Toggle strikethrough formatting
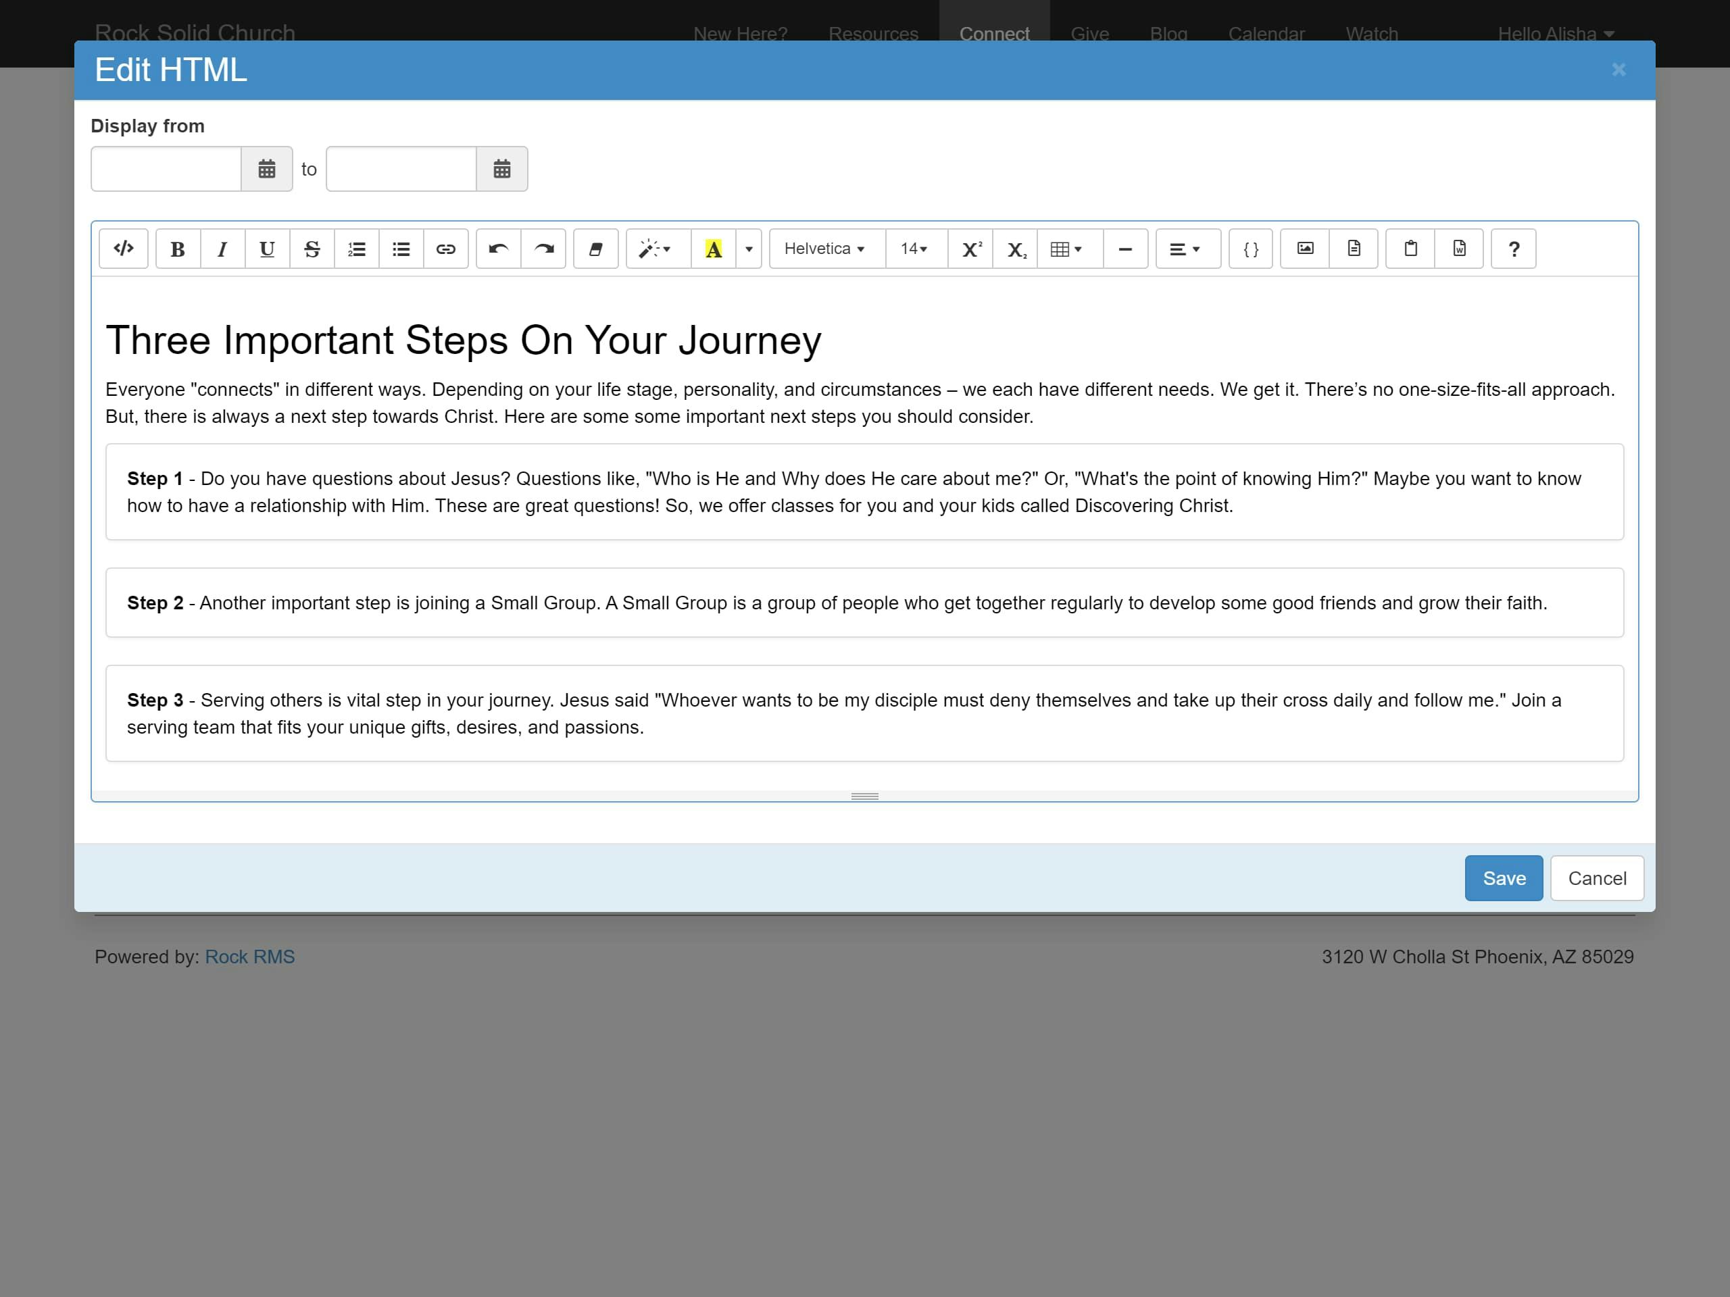Image resolution: width=1730 pixels, height=1297 pixels. pos(312,249)
